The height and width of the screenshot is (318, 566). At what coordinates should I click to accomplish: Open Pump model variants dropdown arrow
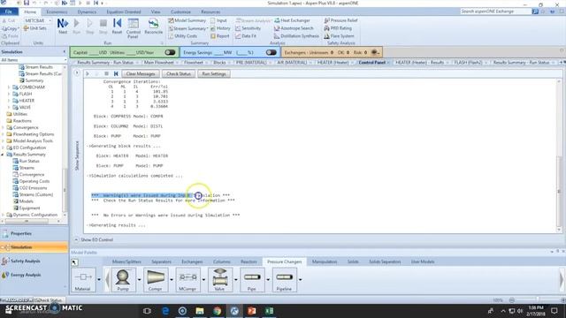tap(139, 280)
